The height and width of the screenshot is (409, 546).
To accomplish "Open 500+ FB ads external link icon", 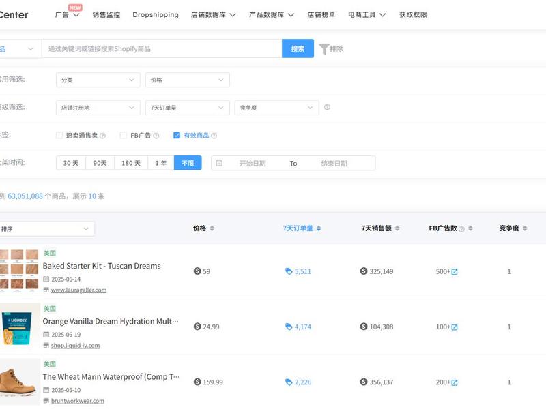I will click(455, 271).
